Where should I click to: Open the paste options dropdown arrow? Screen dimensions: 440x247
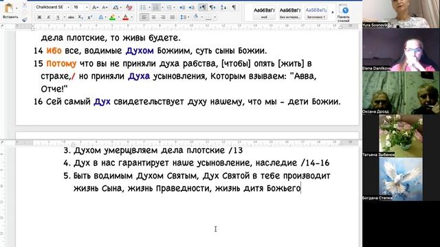click(16, 8)
